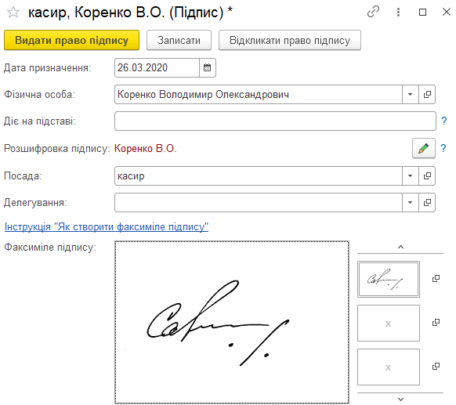Screen dimensions: 456x405
Task: Focus the Дата призначення date field
Action: click(x=157, y=67)
